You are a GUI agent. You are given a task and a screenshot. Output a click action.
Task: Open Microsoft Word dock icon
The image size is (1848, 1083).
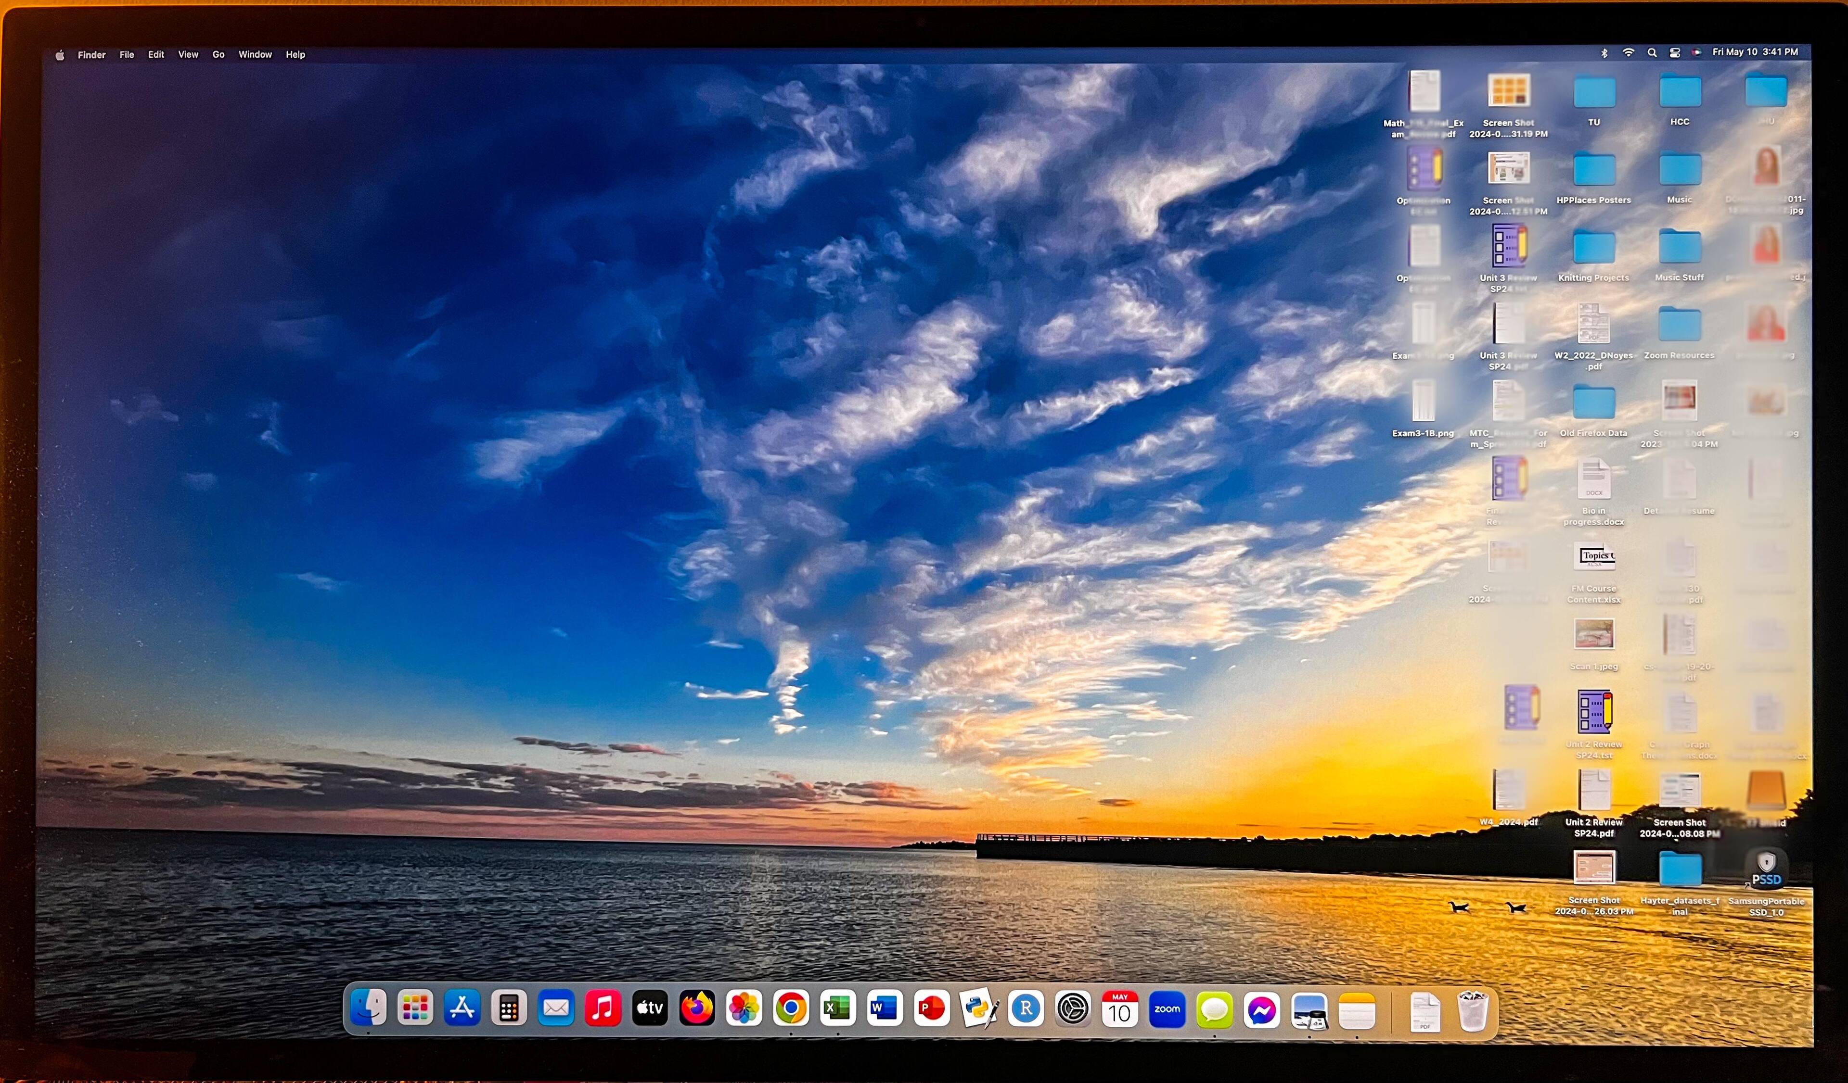(x=885, y=1007)
